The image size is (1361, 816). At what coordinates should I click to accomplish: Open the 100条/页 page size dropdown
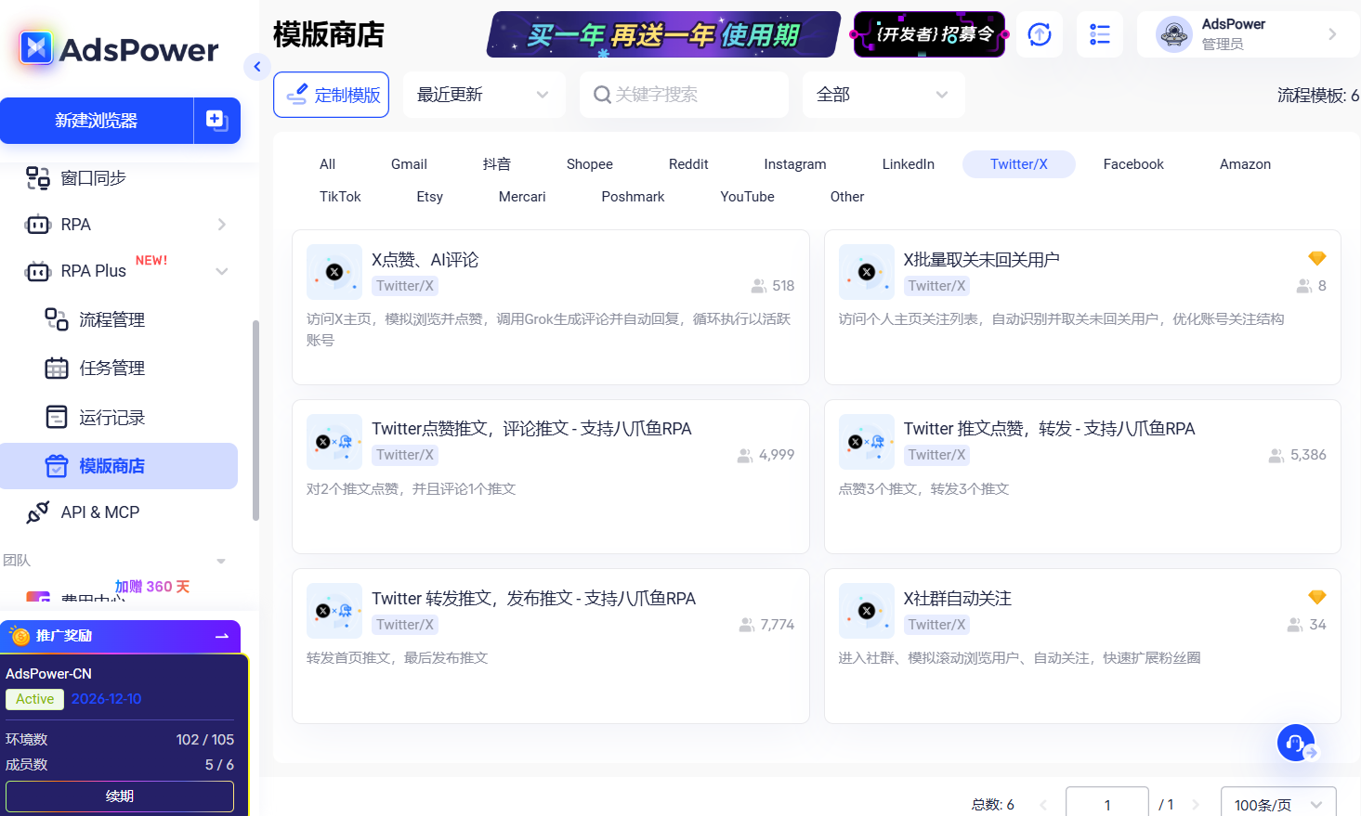coord(1277,804)
